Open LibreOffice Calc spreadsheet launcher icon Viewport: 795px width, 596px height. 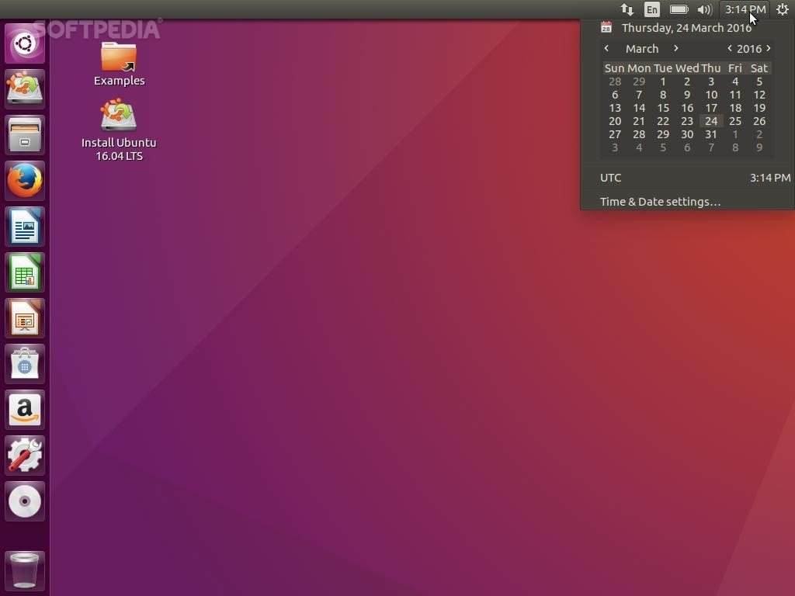(25, 272)
